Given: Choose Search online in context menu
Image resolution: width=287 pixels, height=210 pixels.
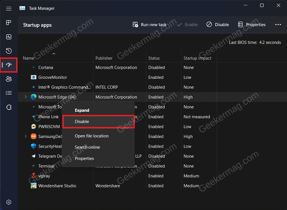Looking at the screenshot, I should click(87, 147).
